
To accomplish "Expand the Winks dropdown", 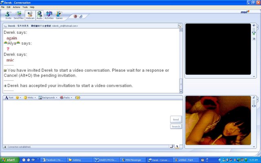I will tap(30, 98).
